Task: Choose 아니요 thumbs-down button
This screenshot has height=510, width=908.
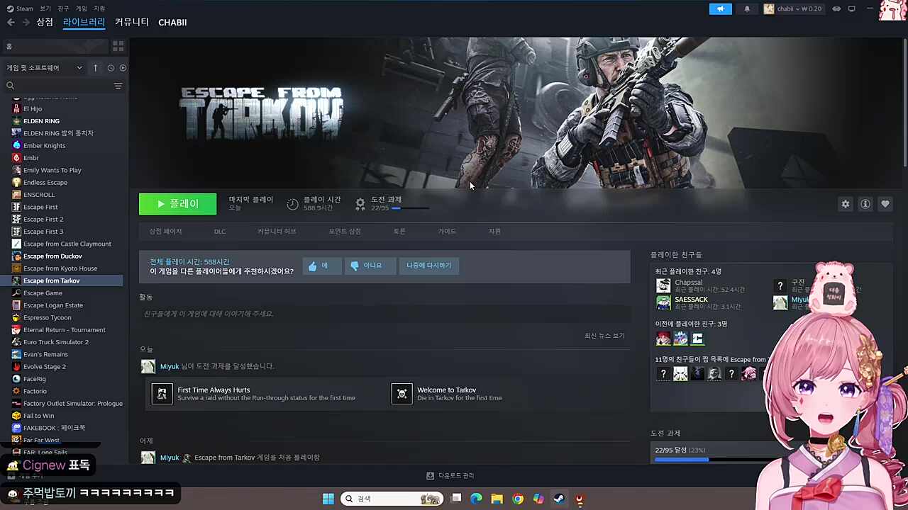Action: coord(369,266)
